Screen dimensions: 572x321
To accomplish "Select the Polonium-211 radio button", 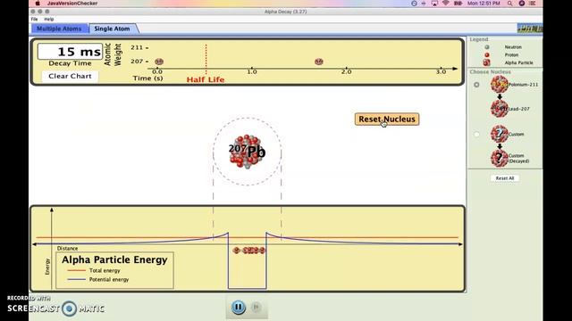I will click(x=476, y=85).
